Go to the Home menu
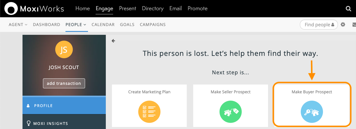This screenshot has width=356, height=129. [x=83, y=8]
